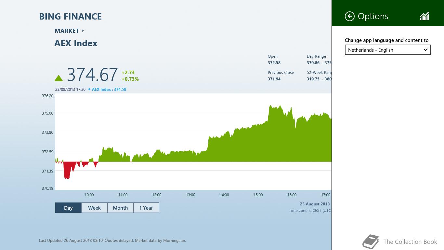Screen dimensions: 444x250
Task: Click the Change app language label
Action: [386, 40]
